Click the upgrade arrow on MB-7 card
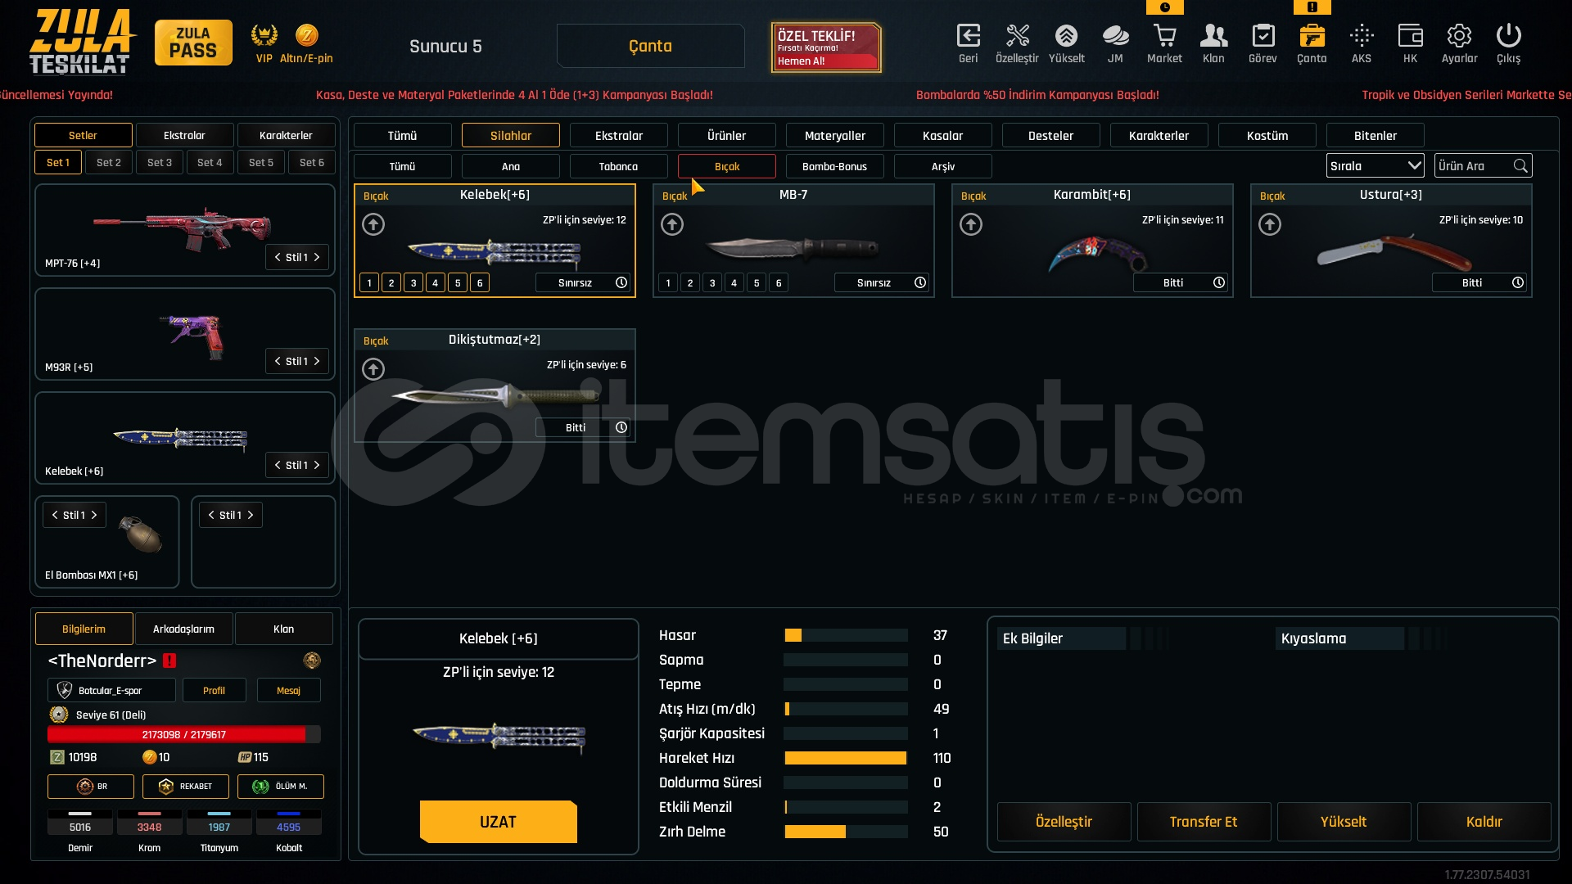This screenshot has height=884, width=1572. (672, 224)
